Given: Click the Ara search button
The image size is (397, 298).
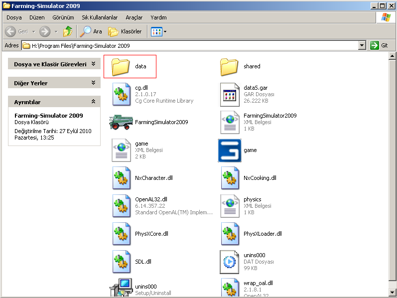Looking at the screenshot, I should coord(91,31).
